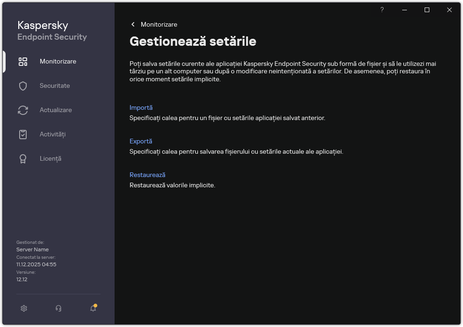The height and width of the screenshot is (327, 463).
Task: Select the Monitorizare sidebar entry
Action: [58, 61]
